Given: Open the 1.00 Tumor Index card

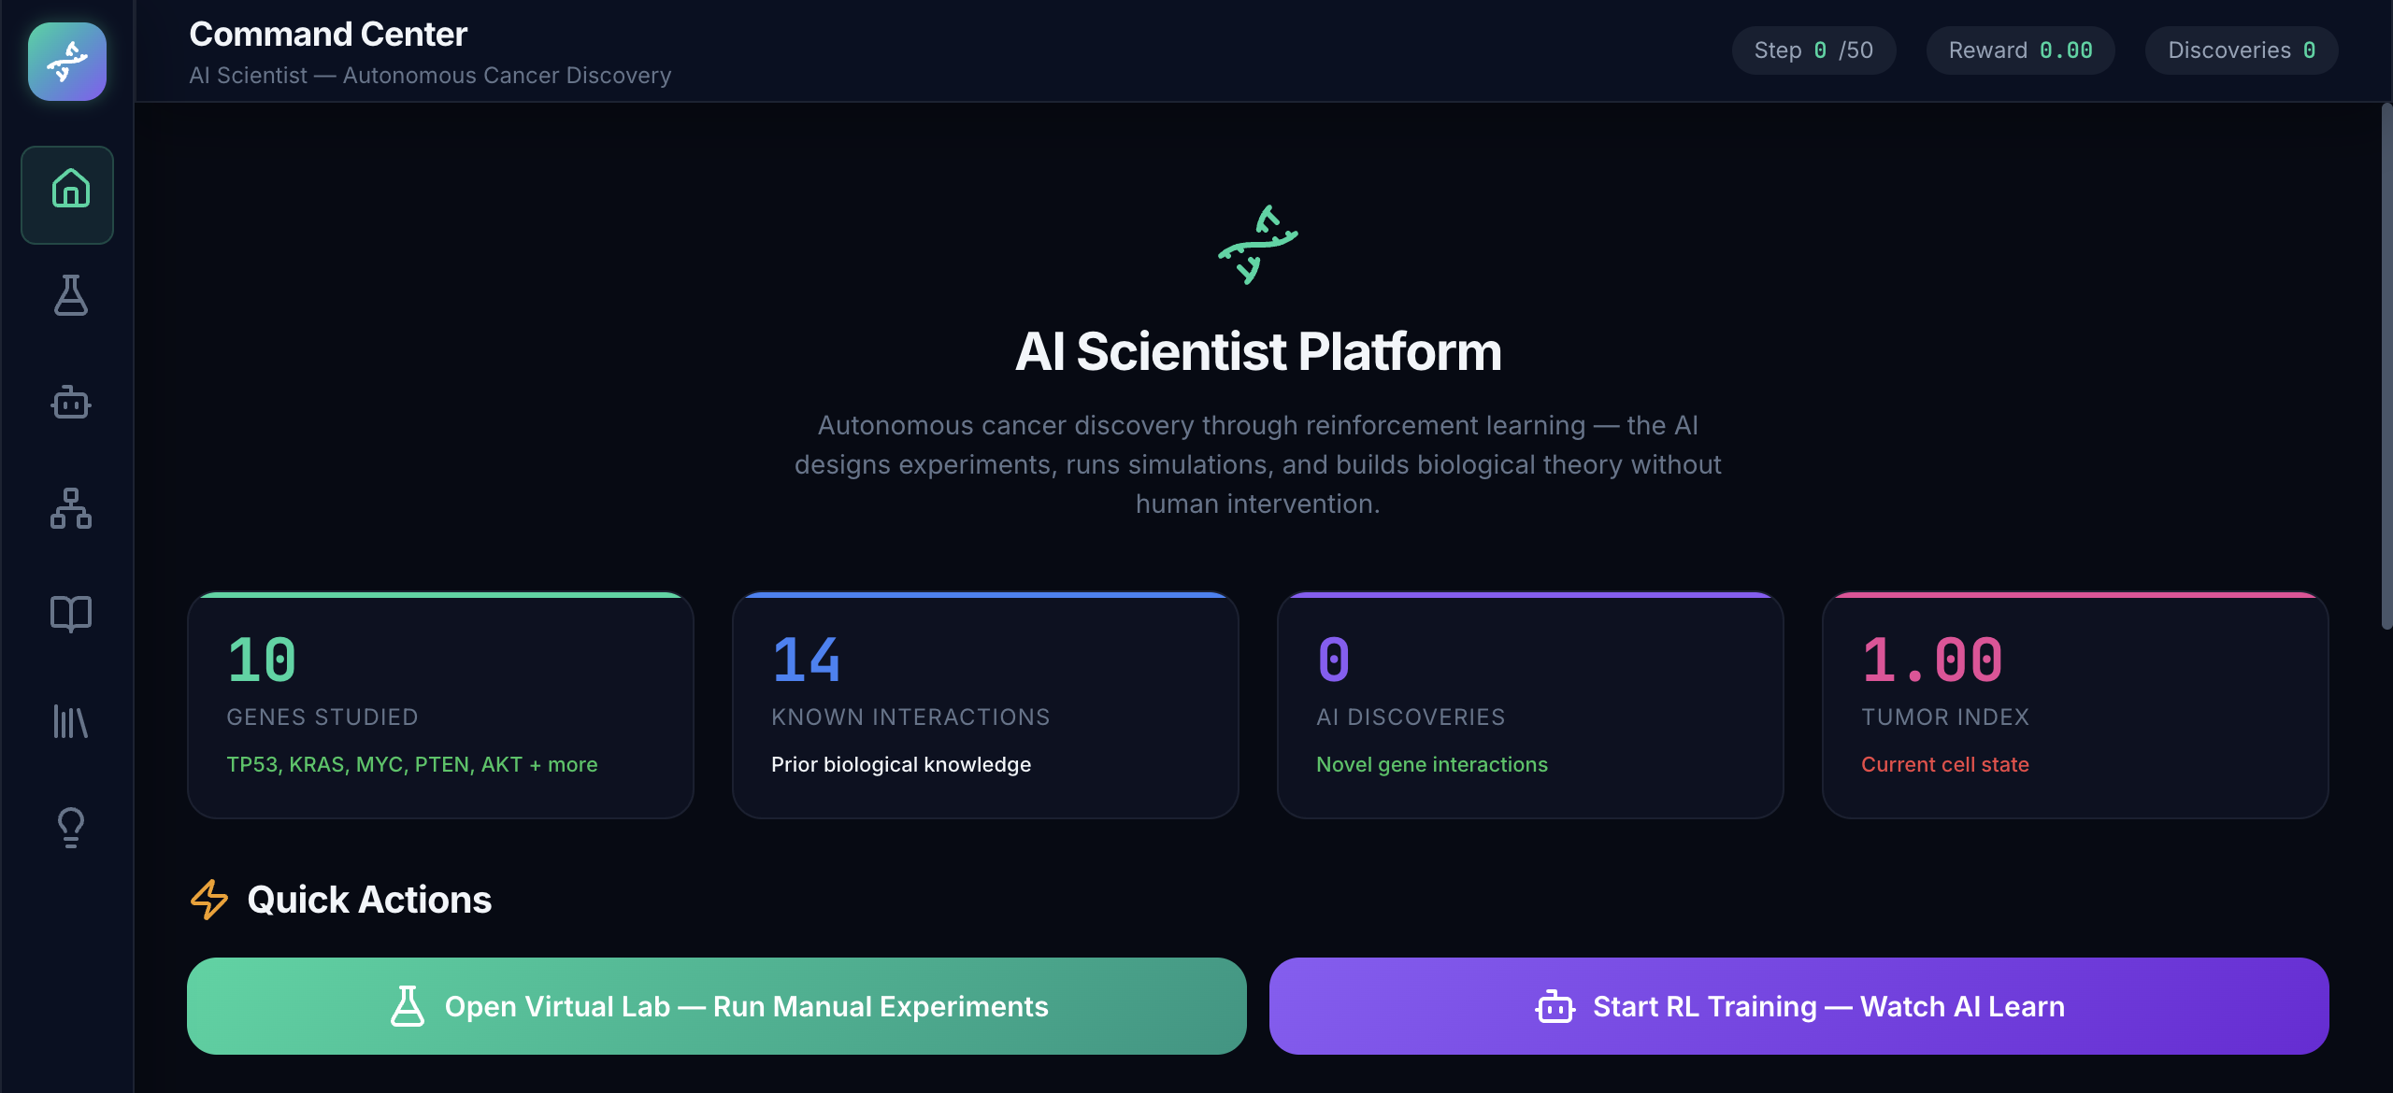Looking at the screenshot, I should click(x=2074, y=706).
